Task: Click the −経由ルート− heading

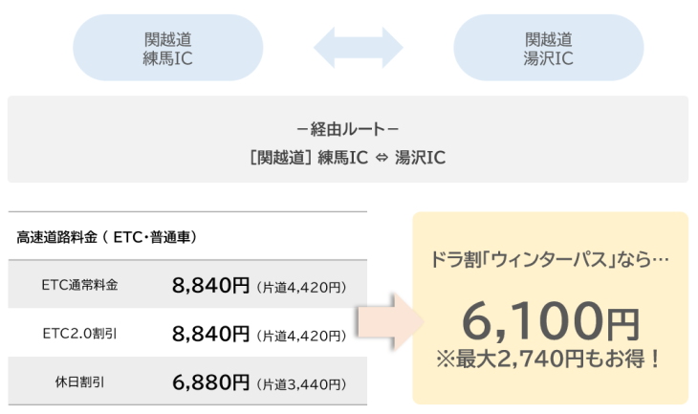Action: pyautogui.click(x=347, y=128)
